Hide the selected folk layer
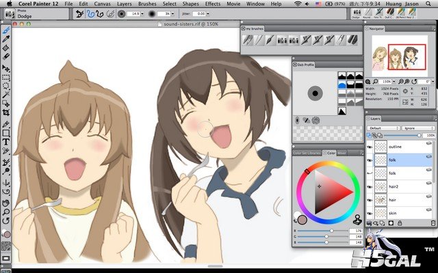Viewport: 438px width, 273px height. point(370,160)
